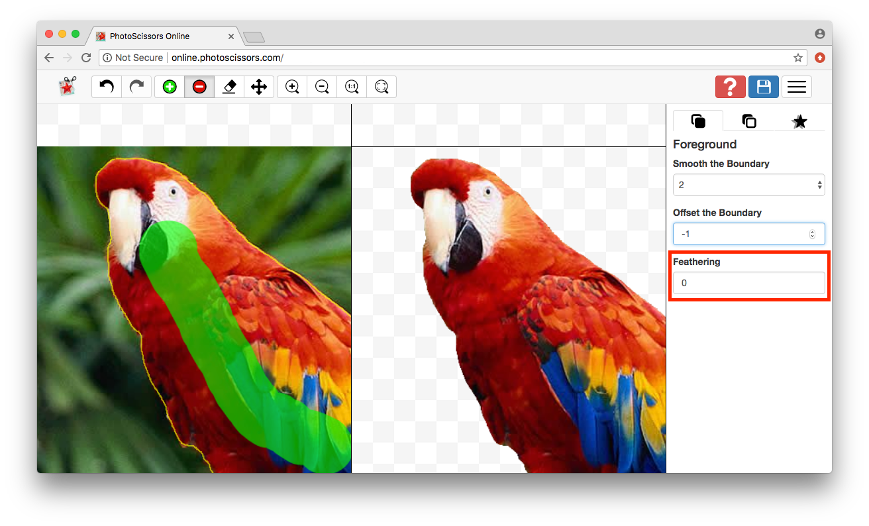Open the hamburger menu in the top right

pos(796,87)
